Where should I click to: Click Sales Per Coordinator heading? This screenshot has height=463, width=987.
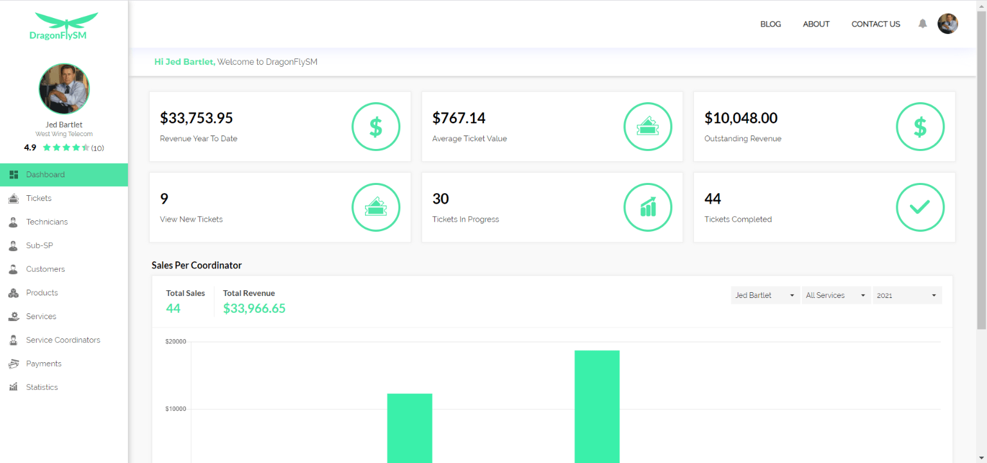tap(197, 265)
